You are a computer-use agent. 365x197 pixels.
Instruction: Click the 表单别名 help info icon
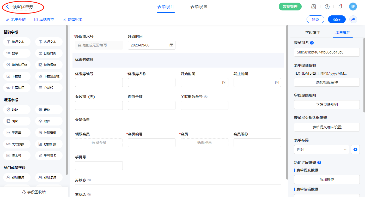[312, 43]
